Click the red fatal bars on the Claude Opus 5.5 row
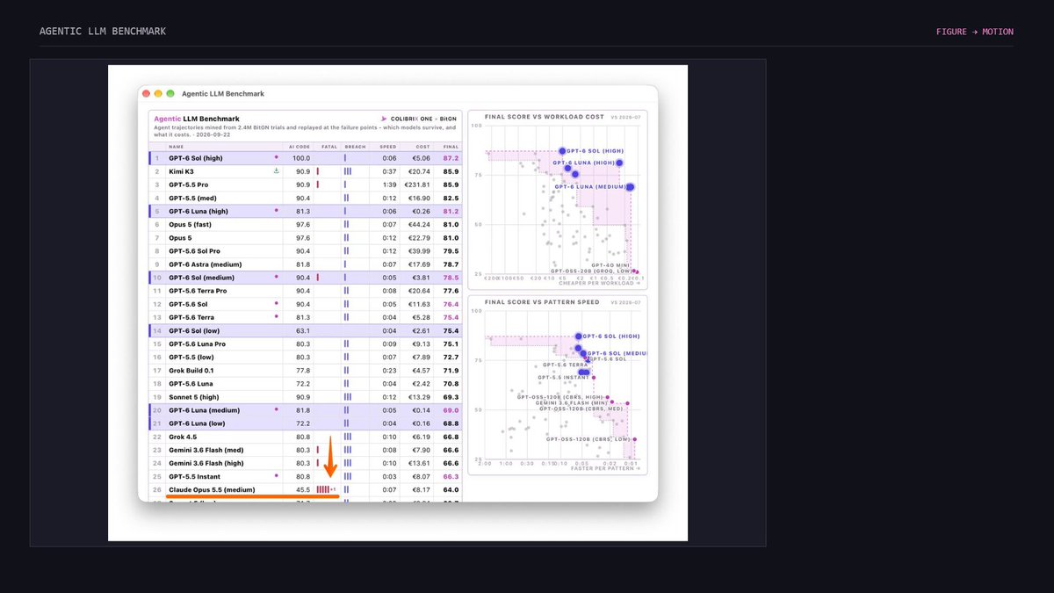 pyautogui.click(x=323, y=489)
